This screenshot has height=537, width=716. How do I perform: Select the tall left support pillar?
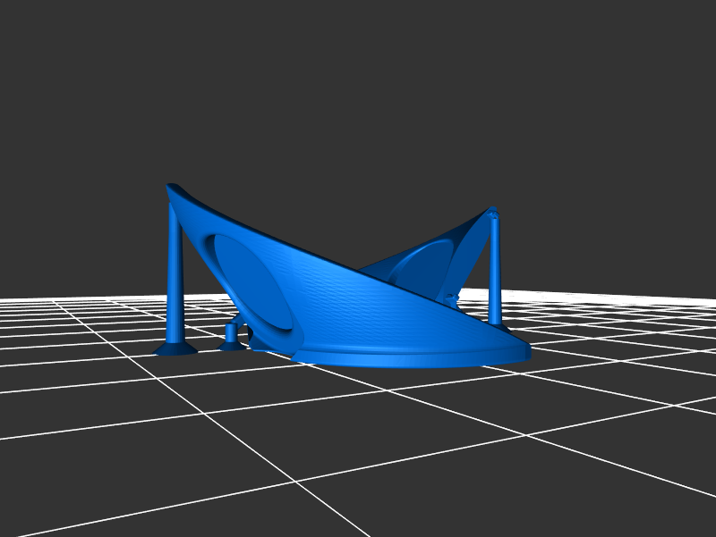(175, 278)
